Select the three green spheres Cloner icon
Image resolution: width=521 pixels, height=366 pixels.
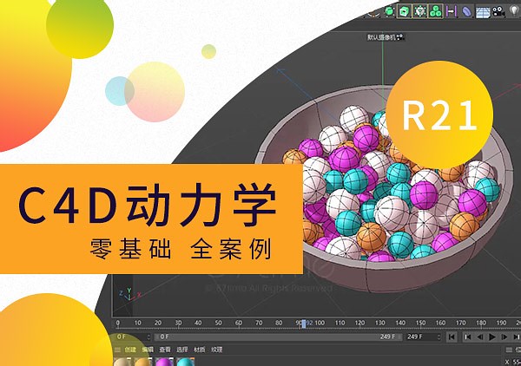coord(435,11)
